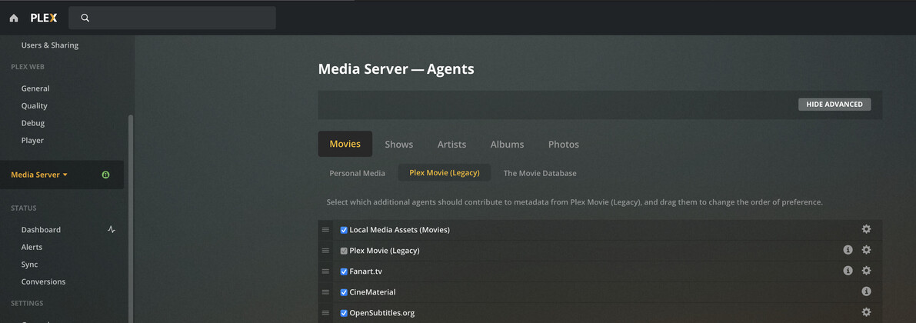Open Fanart.tv gear settings
The image size is (916, 323).
866,271
